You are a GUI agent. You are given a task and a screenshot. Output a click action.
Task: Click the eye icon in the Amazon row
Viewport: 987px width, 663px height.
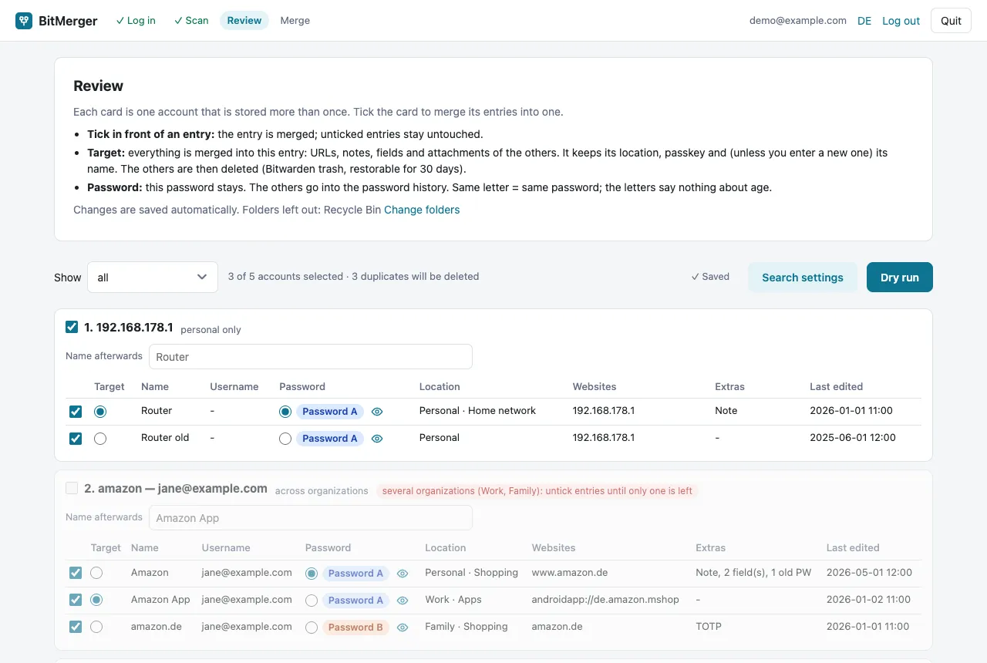tap(403, 574)
